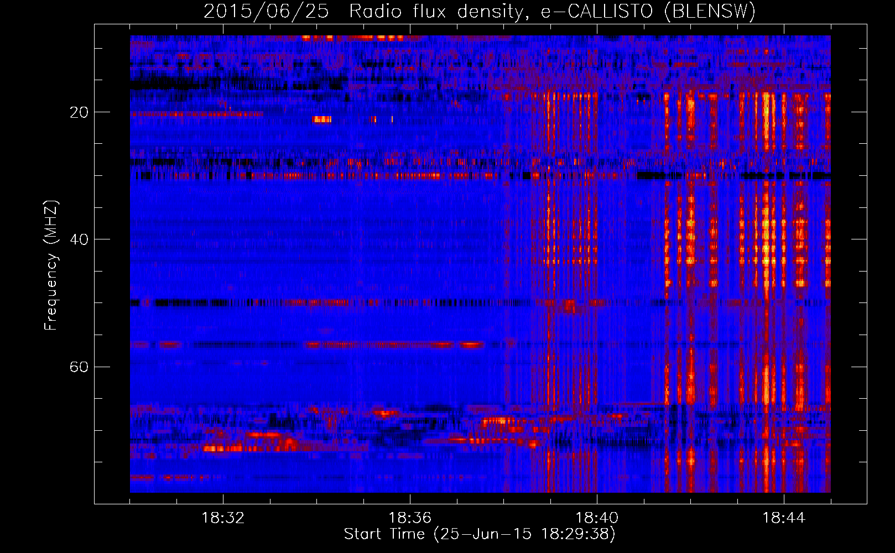Click the 60 frequency tick label
This screenshot has width=895, height=553.
[79, 367]
